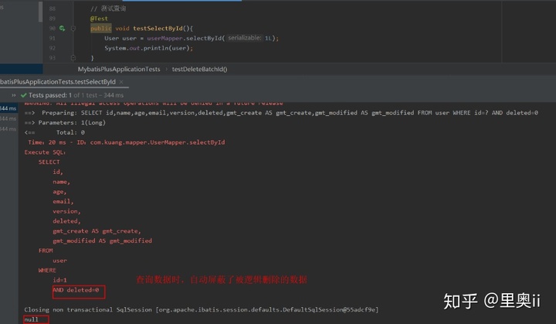This screenshot has height=324, width=556.
Task: Click the public keyword on line 90
Action: click(x=100, y=29)
